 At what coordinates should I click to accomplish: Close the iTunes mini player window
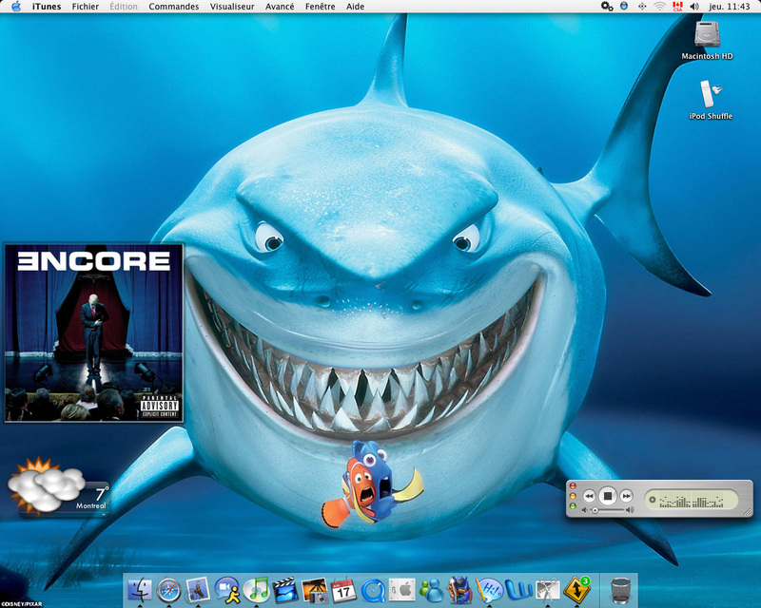tap(573, 485)
